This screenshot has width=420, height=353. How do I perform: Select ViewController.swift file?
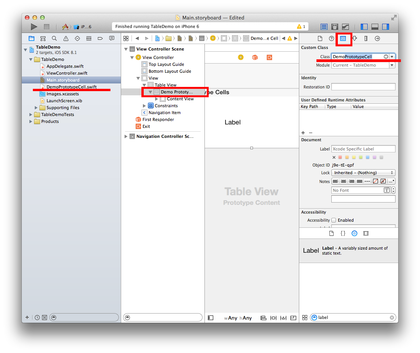pyautogui.click(x=67, y=73)
